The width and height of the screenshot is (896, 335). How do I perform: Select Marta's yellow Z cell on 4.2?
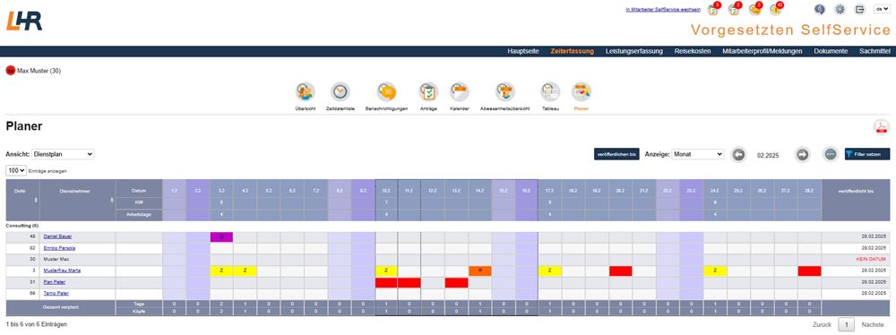[x=245, y=271]
